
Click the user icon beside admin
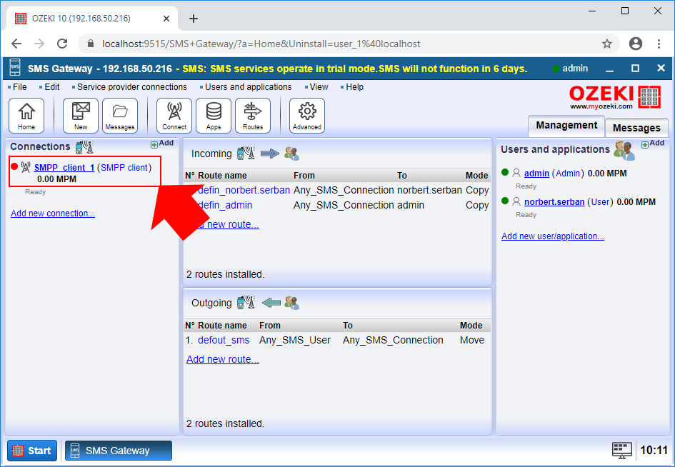(x=516, y=173)
